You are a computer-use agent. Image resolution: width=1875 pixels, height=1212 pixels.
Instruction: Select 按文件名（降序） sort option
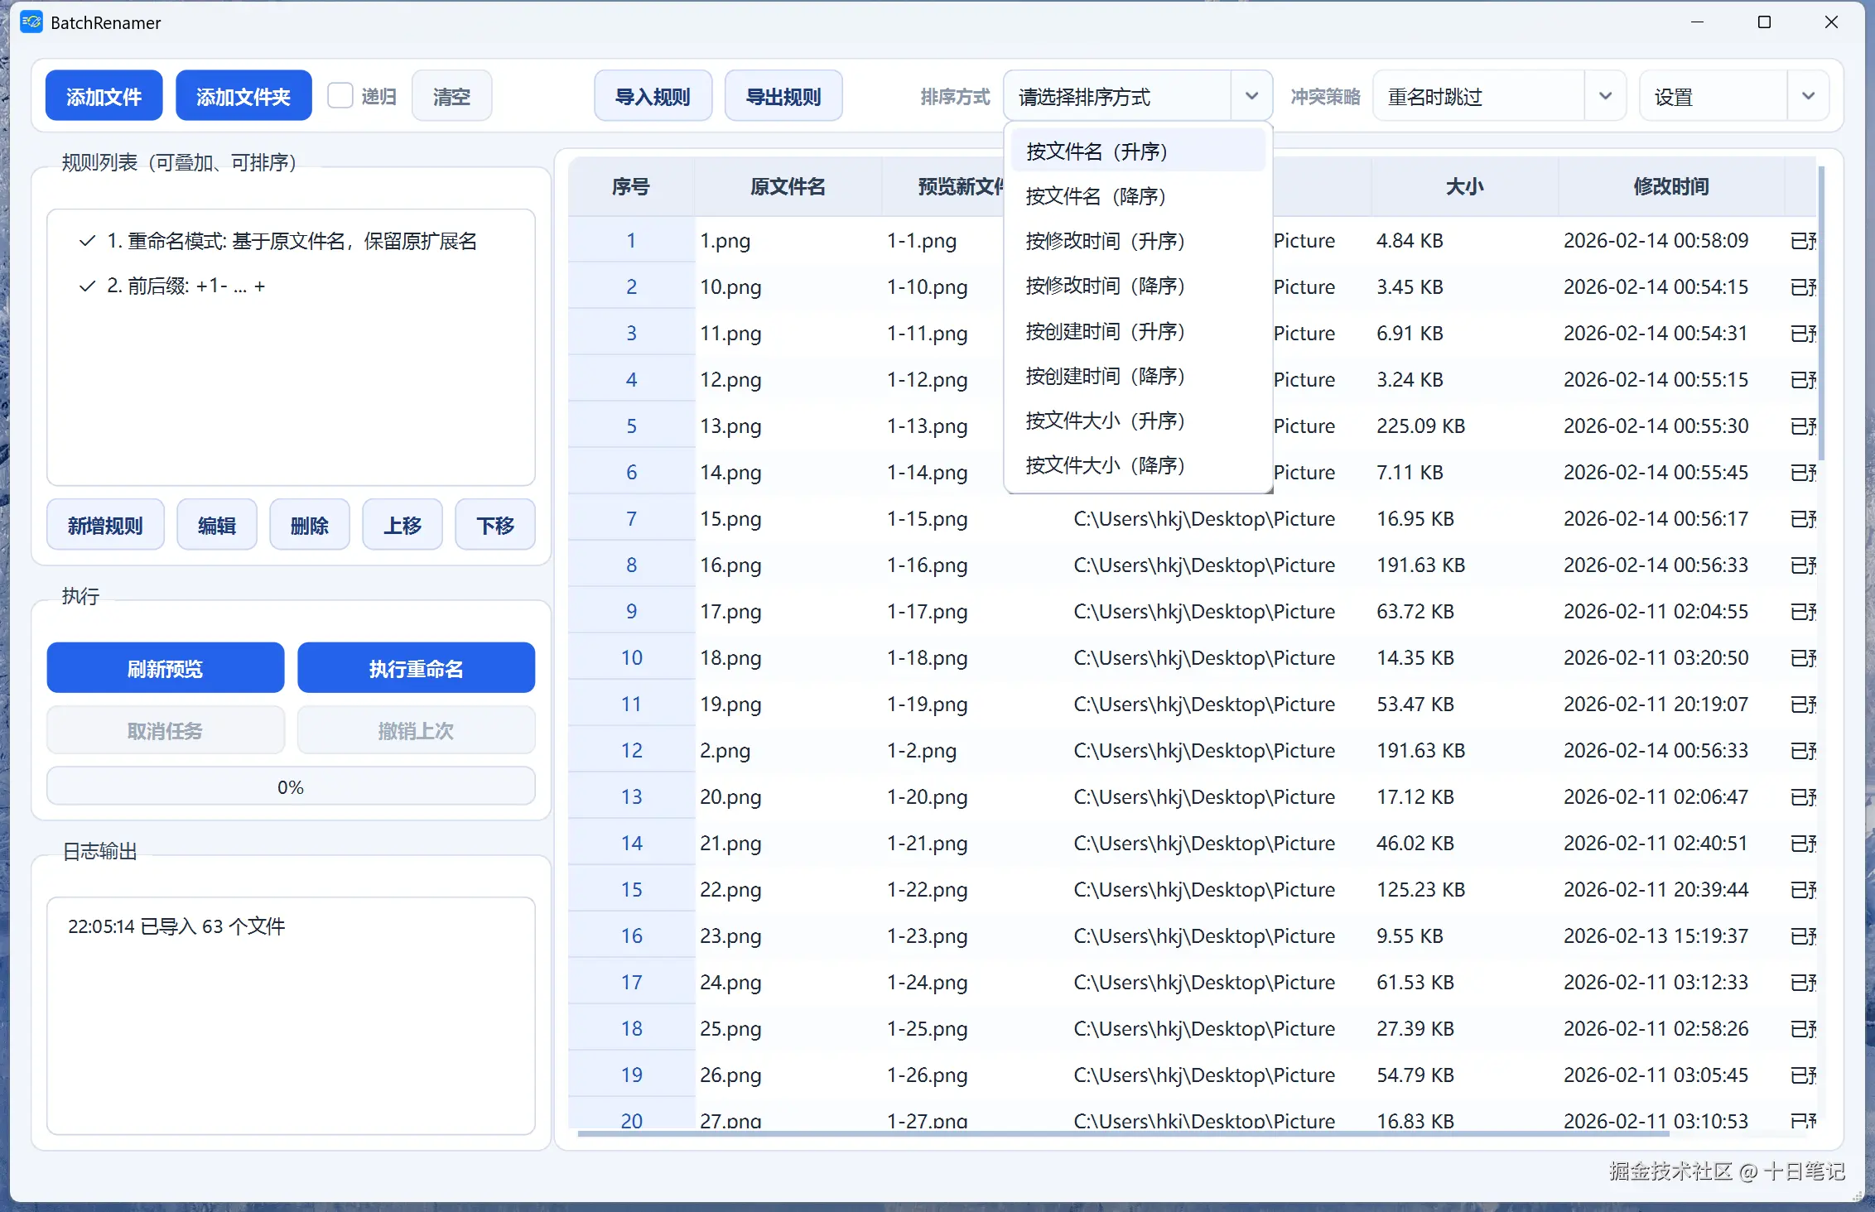coord(1095,196)
